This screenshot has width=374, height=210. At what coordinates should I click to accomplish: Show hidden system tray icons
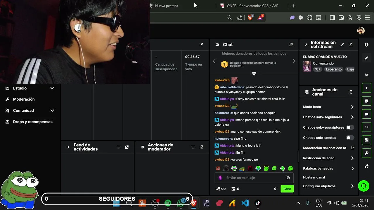point(298,203)
